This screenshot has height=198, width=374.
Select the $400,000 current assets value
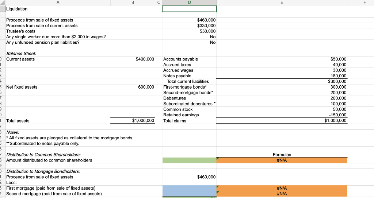pyautogui.click(x=145, y=59)
